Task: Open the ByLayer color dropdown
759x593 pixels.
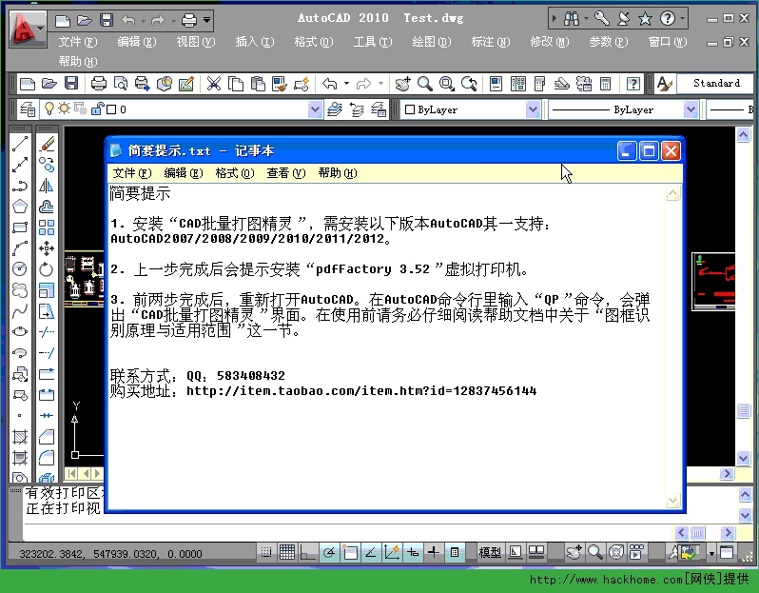Action: coord(533,109)
